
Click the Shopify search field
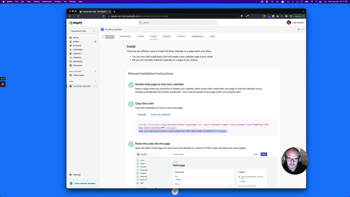[x=177, y=23]
